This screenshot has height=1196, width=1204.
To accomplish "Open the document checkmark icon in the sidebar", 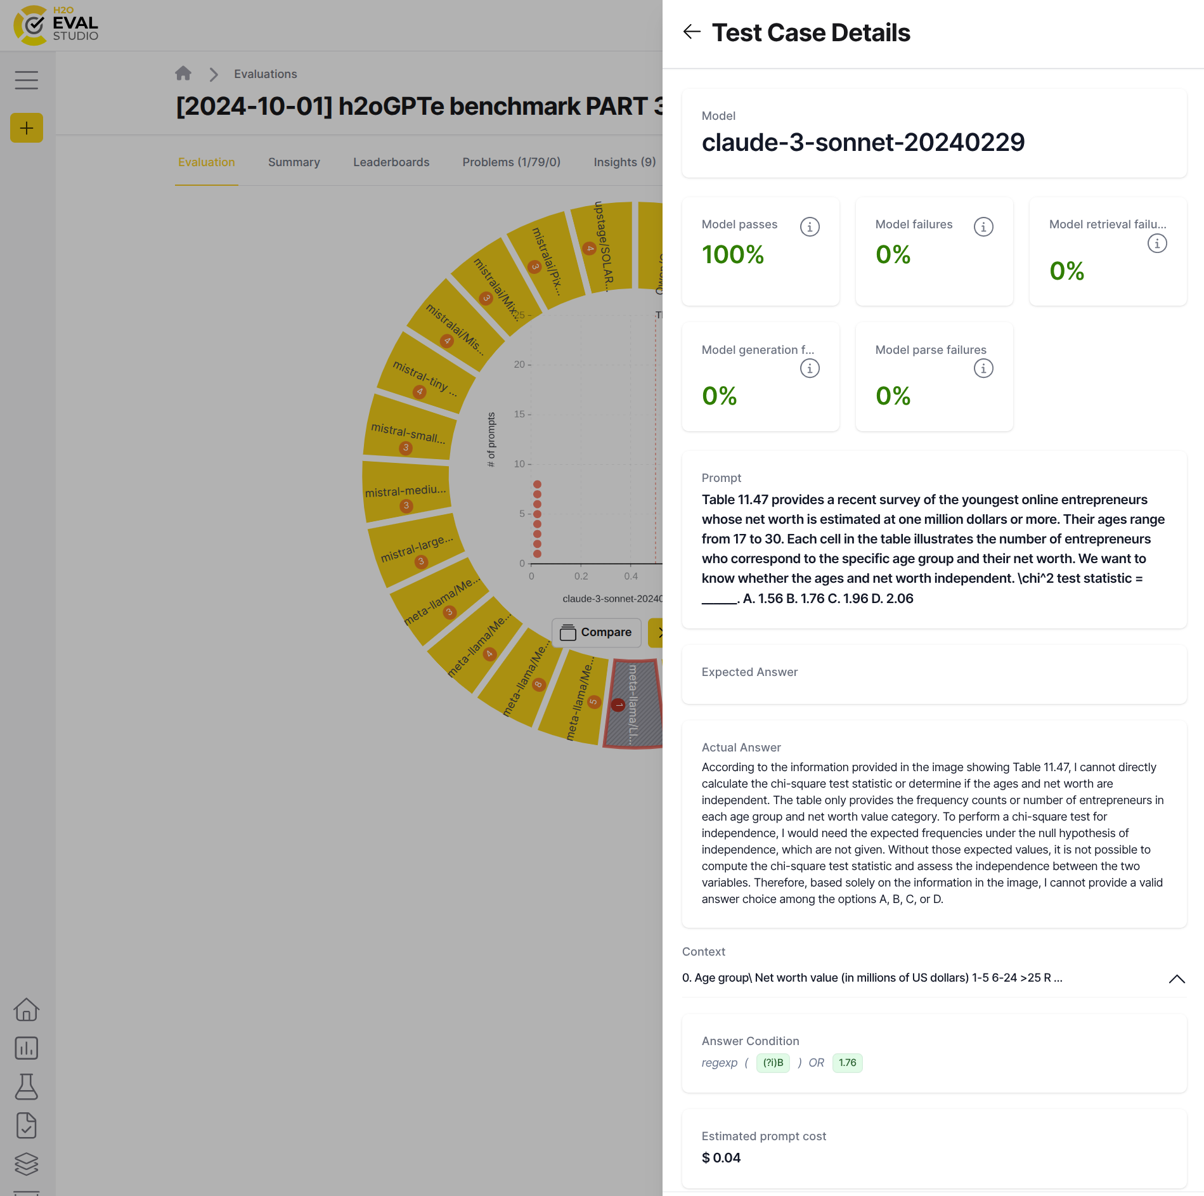I will (27, 1126).
